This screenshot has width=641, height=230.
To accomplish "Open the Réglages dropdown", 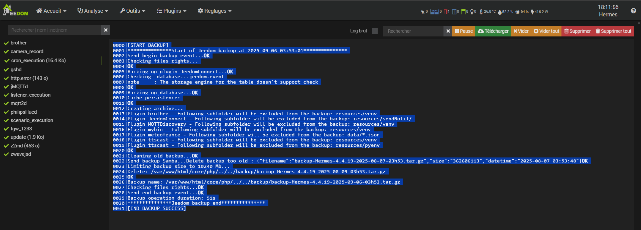I will (214, 11).
